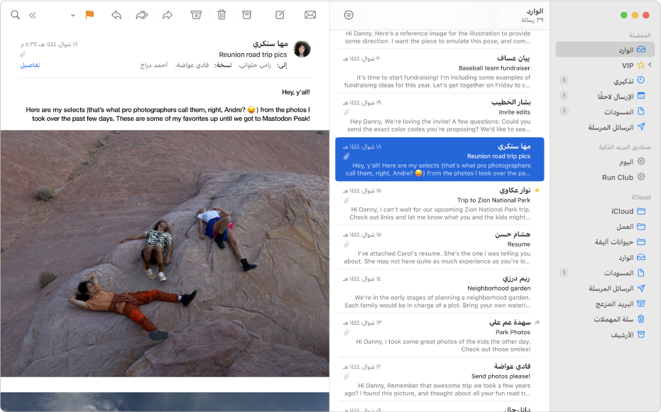The height and width of the screenshot is (412, 661).
Task: Open favorites المسودات drafts mailbox
Action: (605, 112)
